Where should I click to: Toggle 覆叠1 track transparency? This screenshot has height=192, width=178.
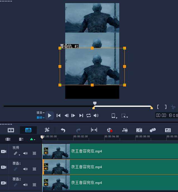[x=34, y=169]
